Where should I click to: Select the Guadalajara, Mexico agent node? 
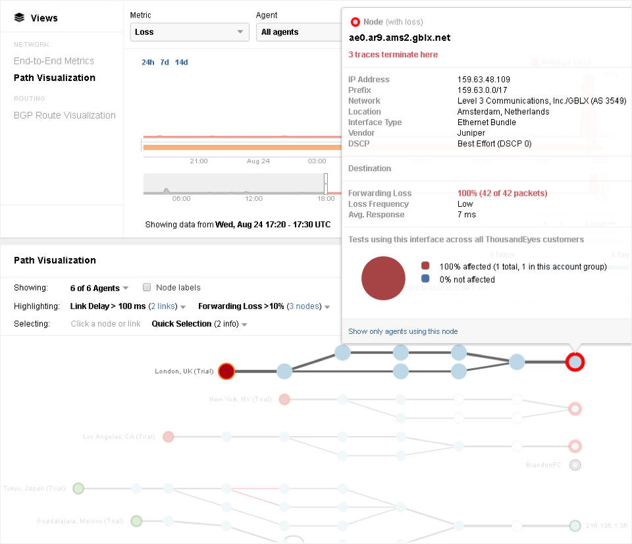(x=136, y=521)
